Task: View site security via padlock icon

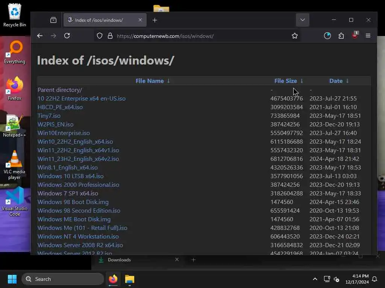Action: (110, 36)
